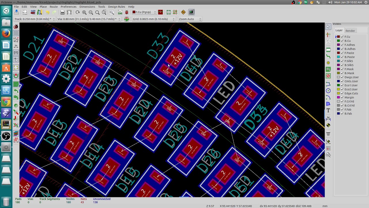Run design rules check ladybug icon
This screenshot has width=369, height=208.
(127, 12)
